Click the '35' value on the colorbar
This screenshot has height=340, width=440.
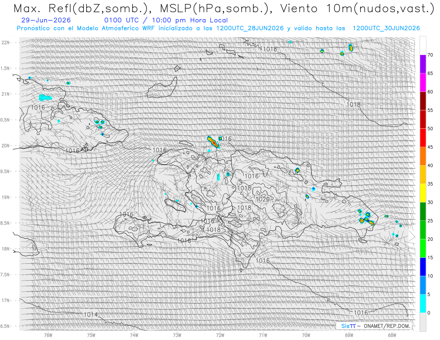pos(430,184)
